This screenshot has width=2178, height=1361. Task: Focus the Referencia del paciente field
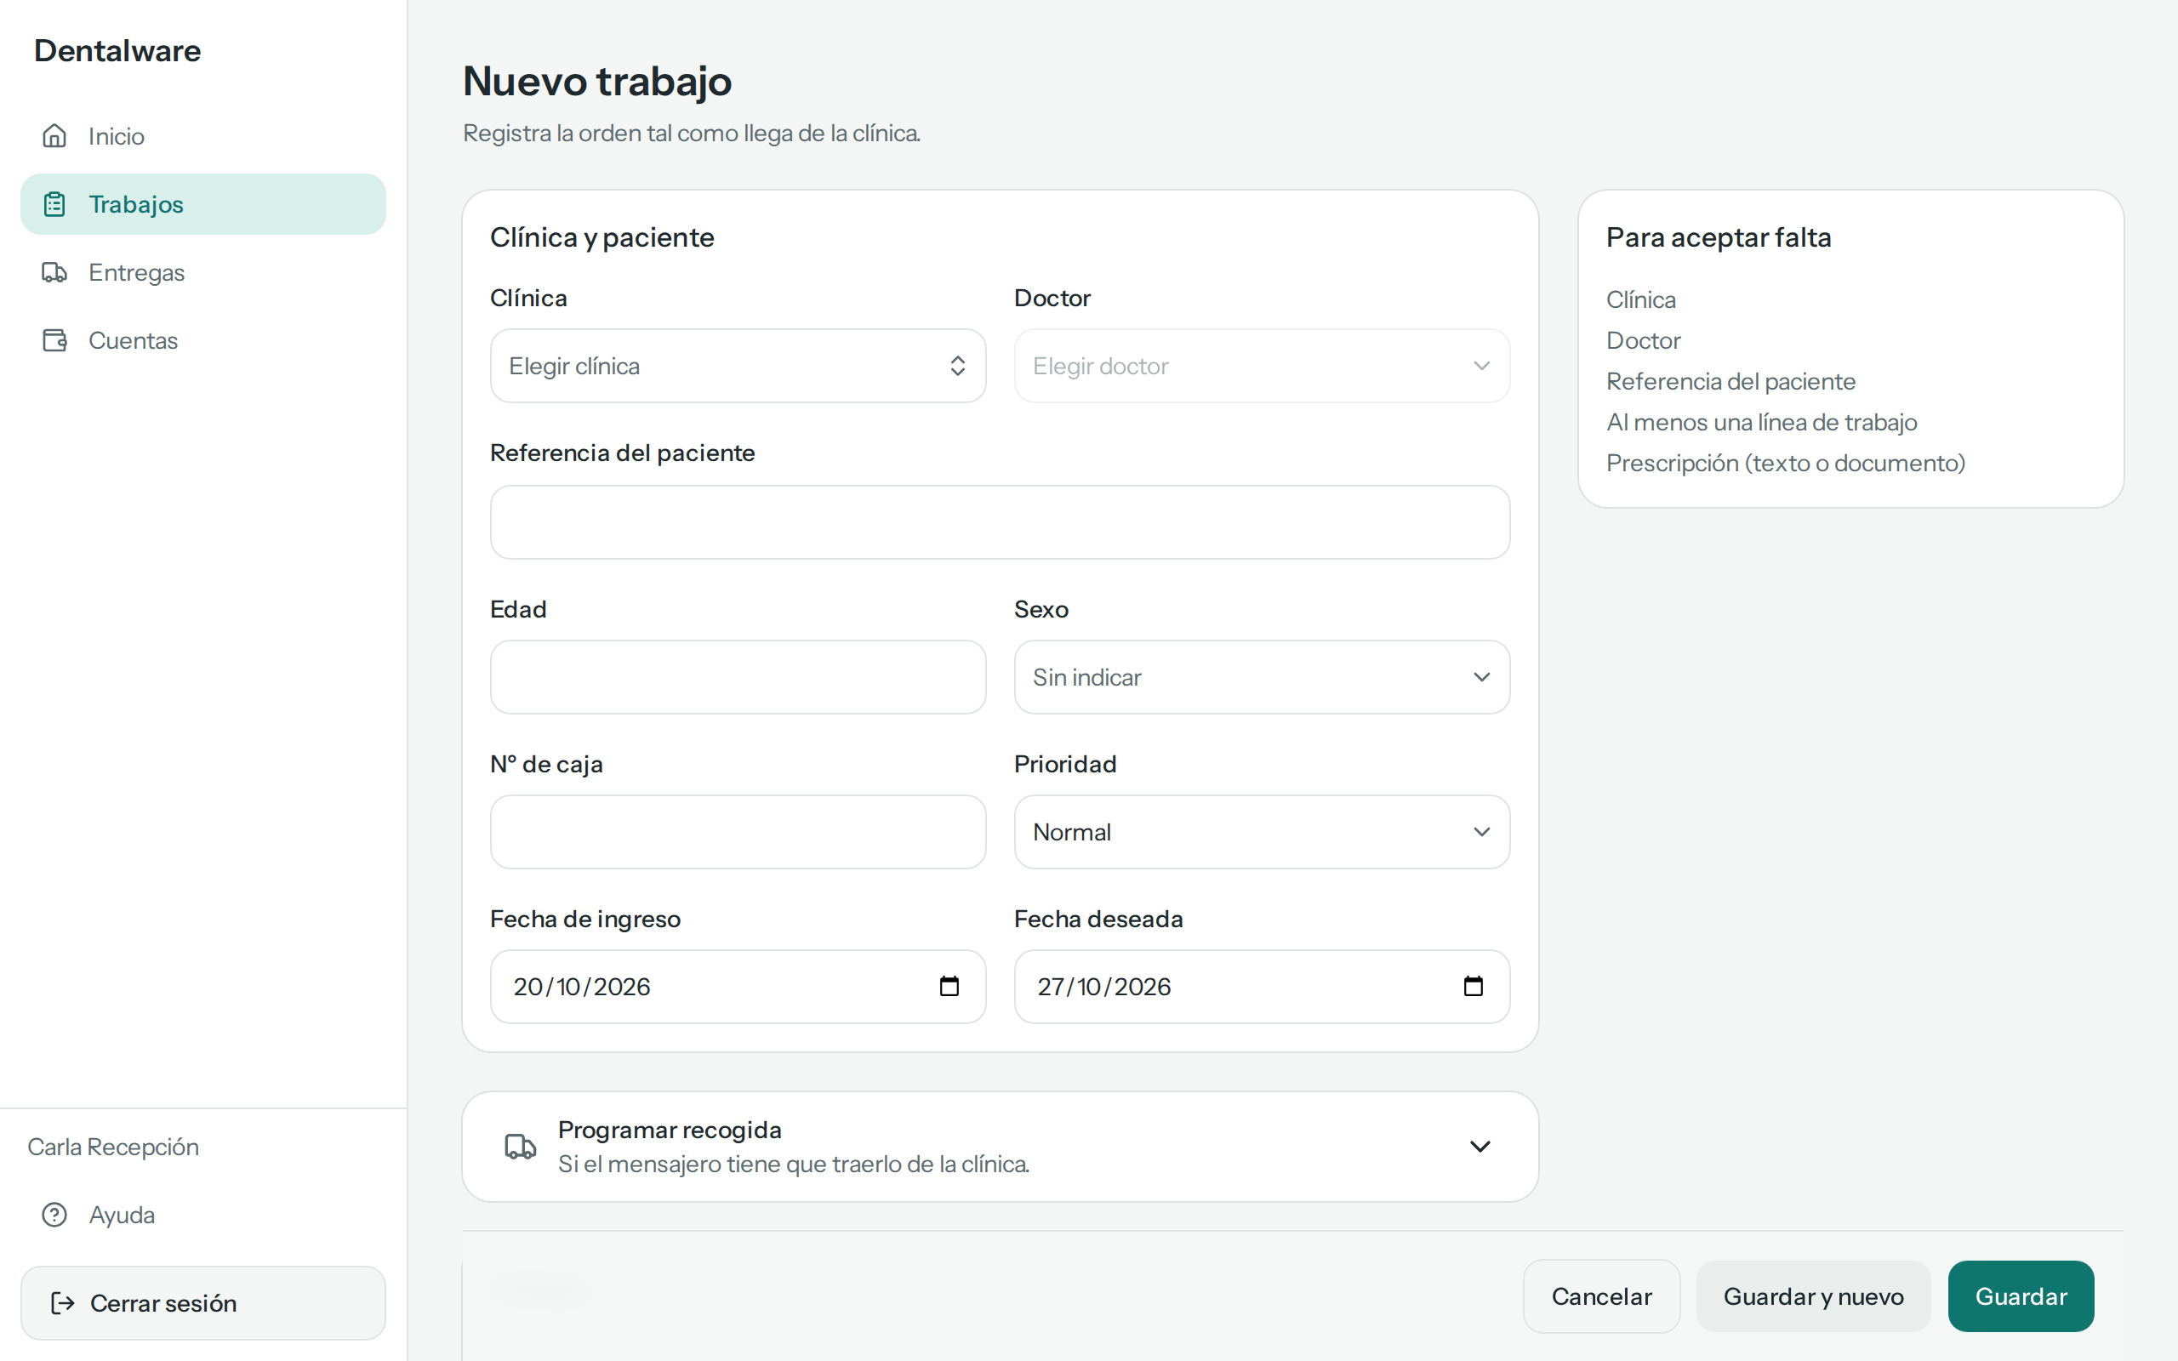pos(1000,522)
